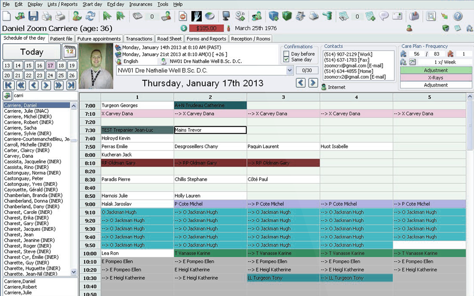Select day 24 in the date grid

tap(50, 75)
